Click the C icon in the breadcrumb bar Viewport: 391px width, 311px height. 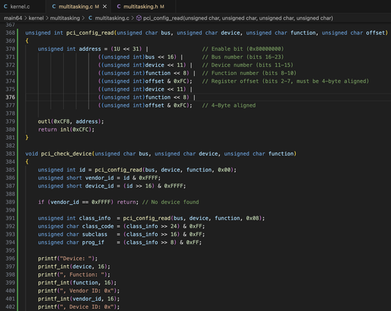click(x=90, y=18)
